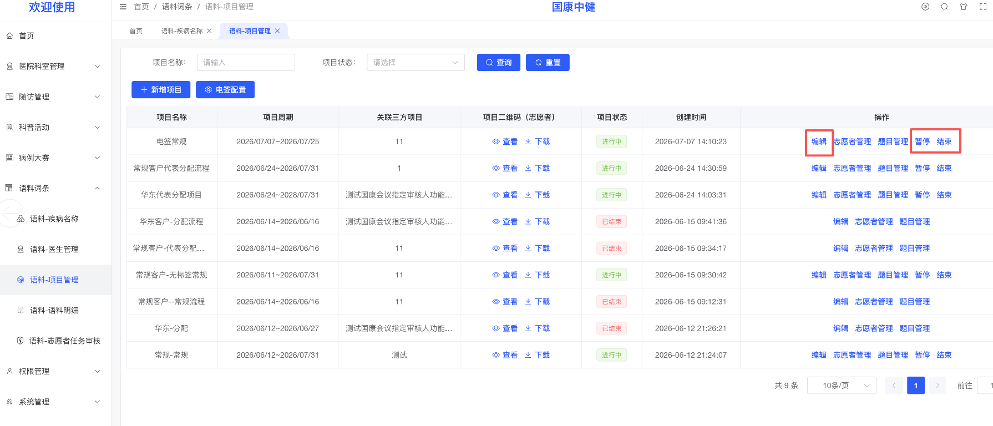View QR code for 华东客户-分配流程
This screenshot has height=426, width=993.
click(x=505, y=221)
